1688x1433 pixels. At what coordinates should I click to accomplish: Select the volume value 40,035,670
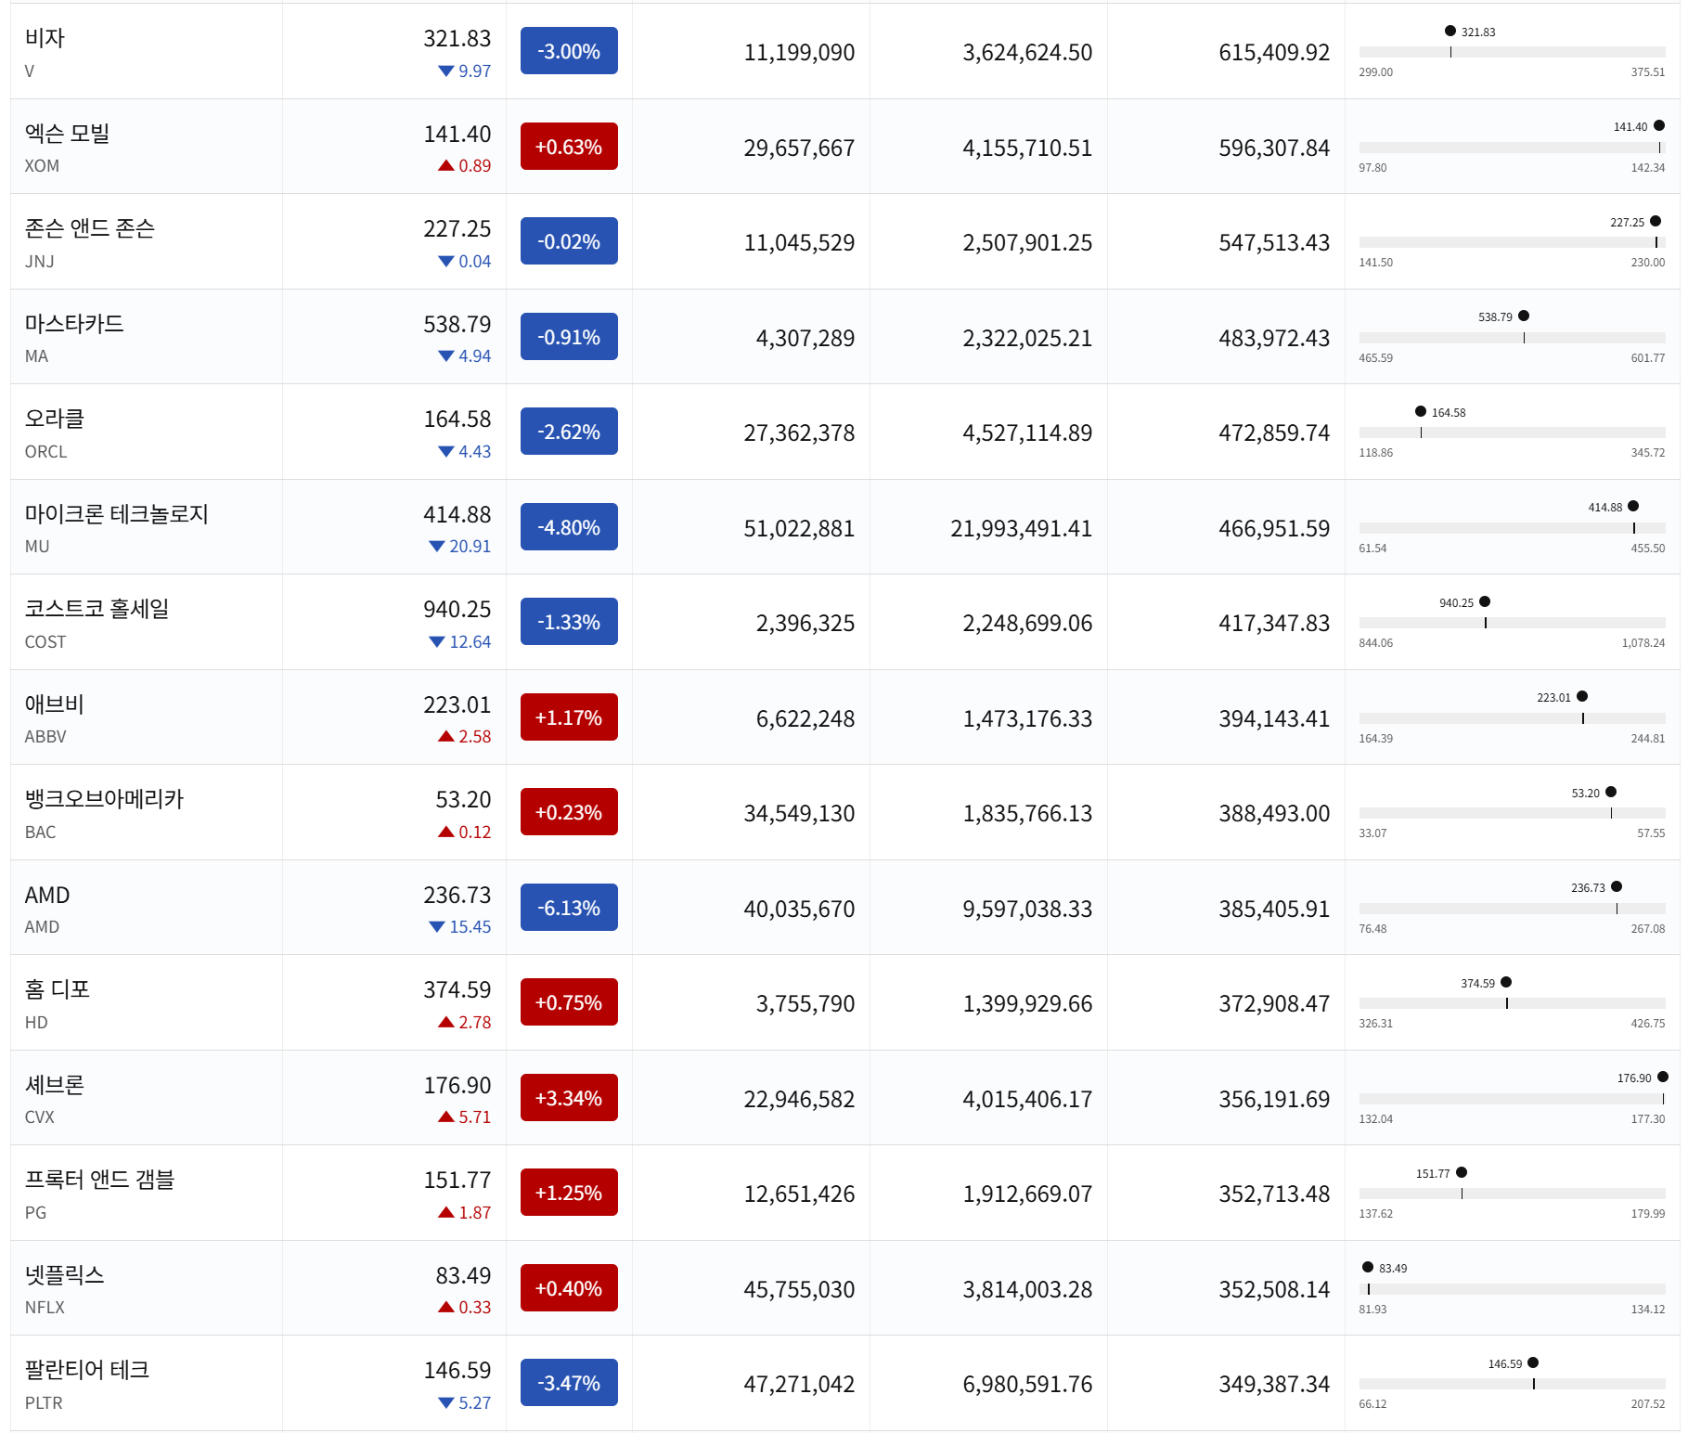click(x=799, y=910)
